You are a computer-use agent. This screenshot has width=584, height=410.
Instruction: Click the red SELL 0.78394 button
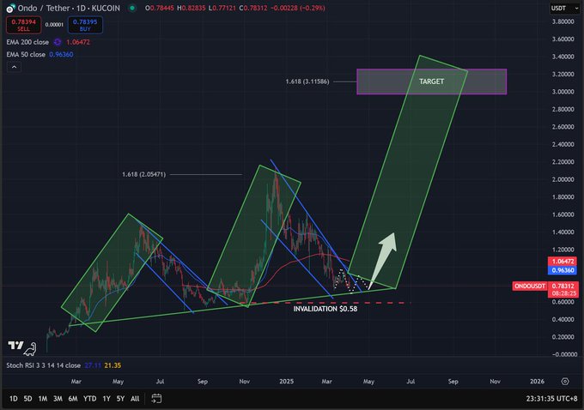(x=23, y=25)
